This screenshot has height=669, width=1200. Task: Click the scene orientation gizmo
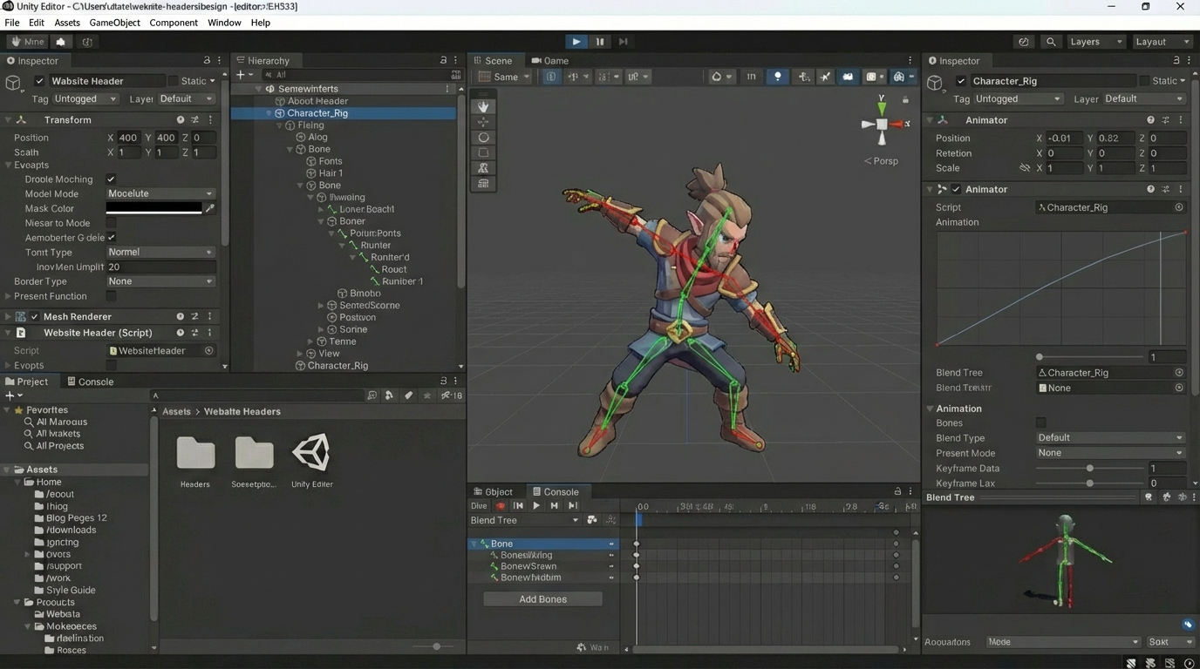(882, 124)
